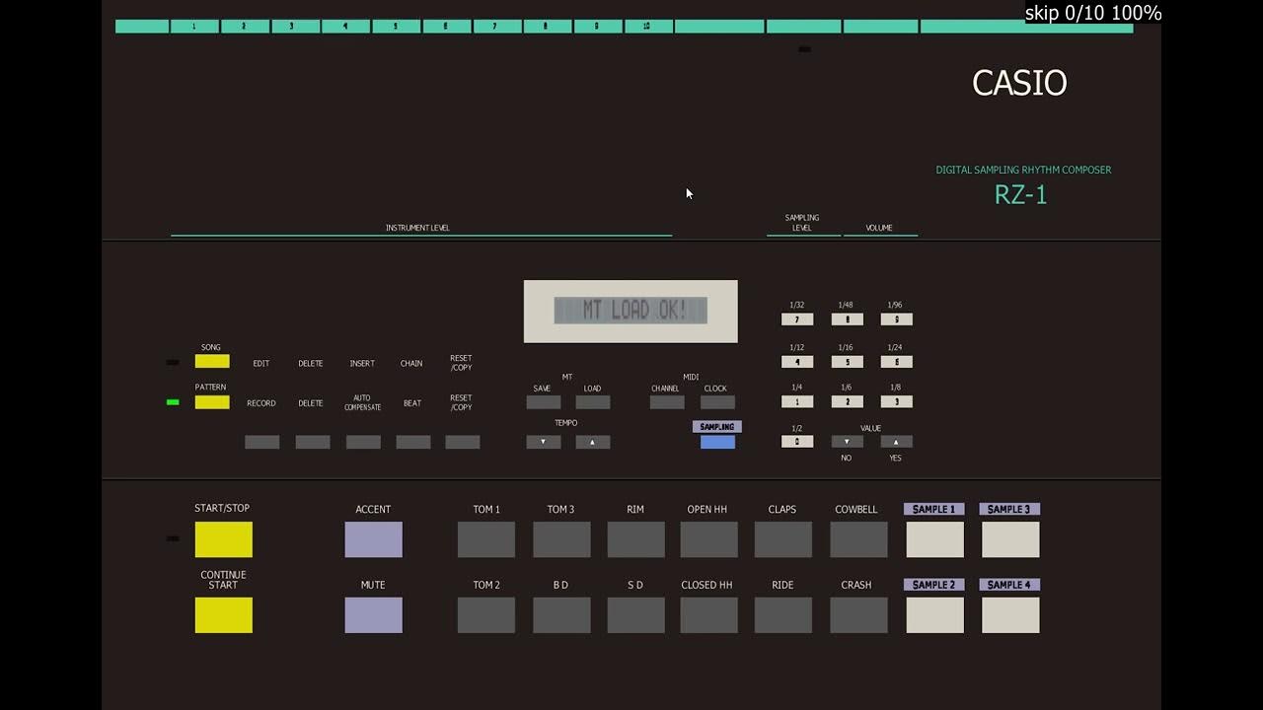The height and width of the screenshot is (710, 1263).
Task: Tap keypad 5 for 1/16 quantize
Action: point(848,362)
